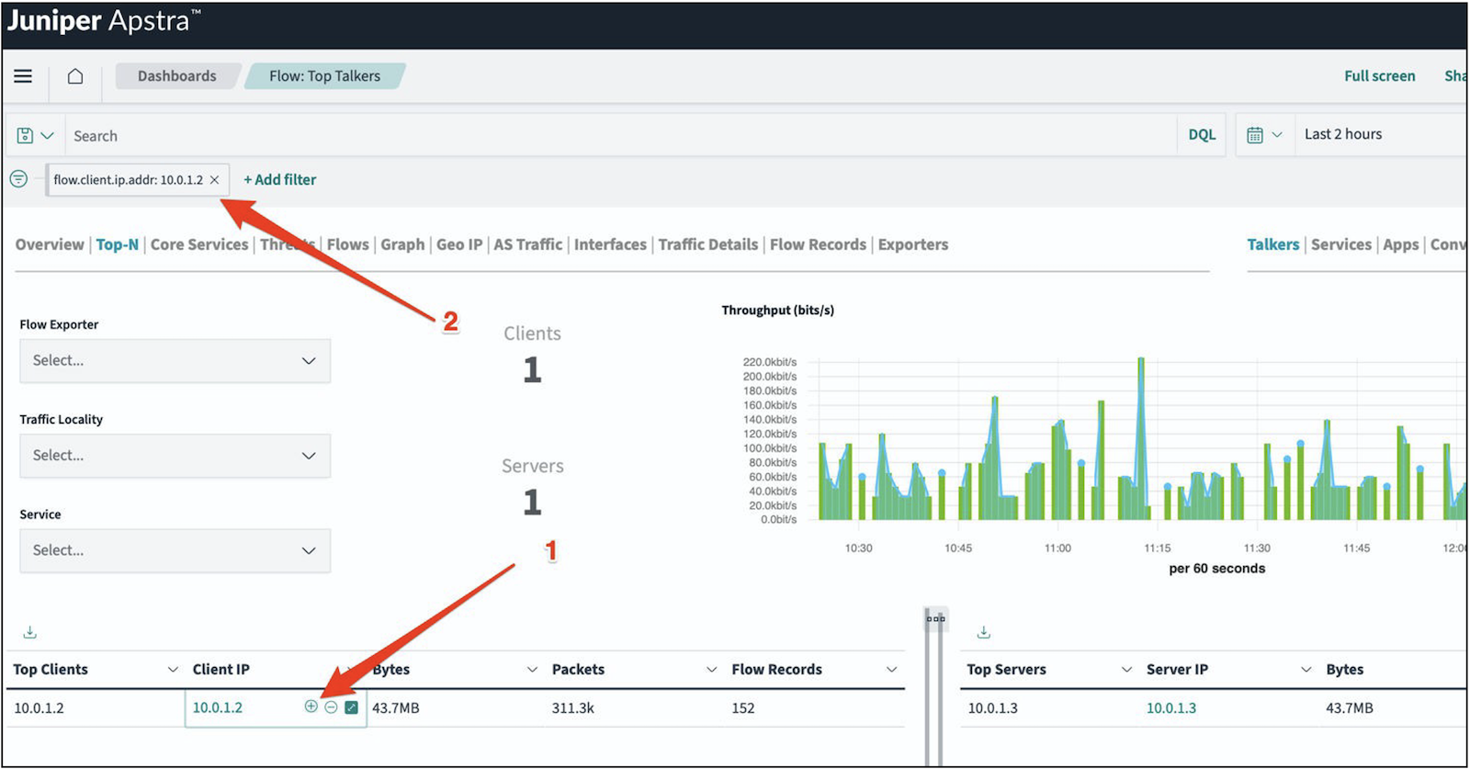Open the Service select dropdown
1470x769 pixels.
tap(175, 550)
